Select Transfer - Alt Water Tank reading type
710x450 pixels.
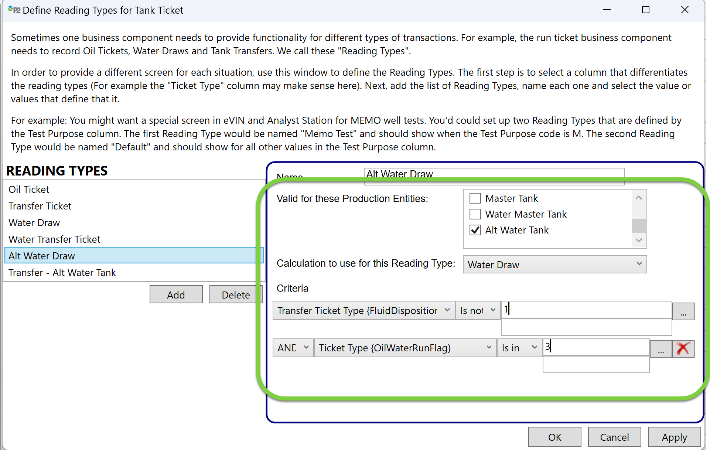coord(62,273)
